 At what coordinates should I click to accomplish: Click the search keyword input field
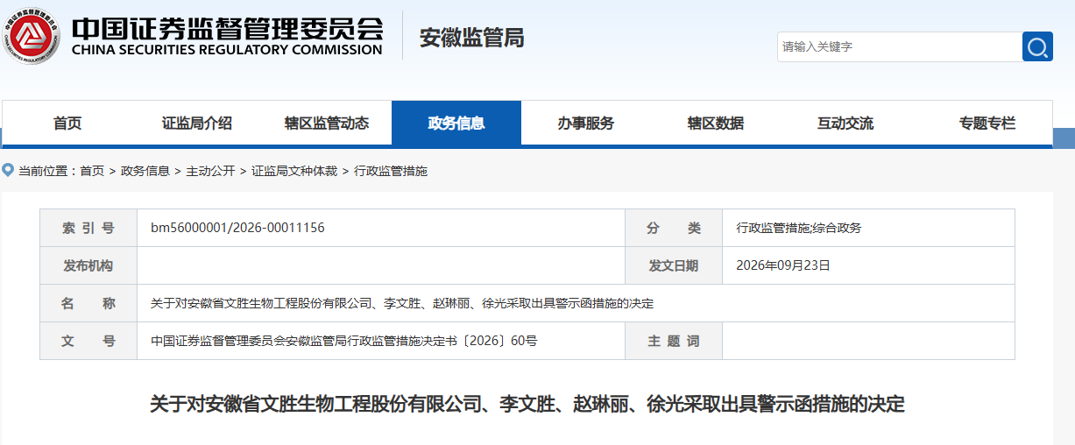pos(900,46)
